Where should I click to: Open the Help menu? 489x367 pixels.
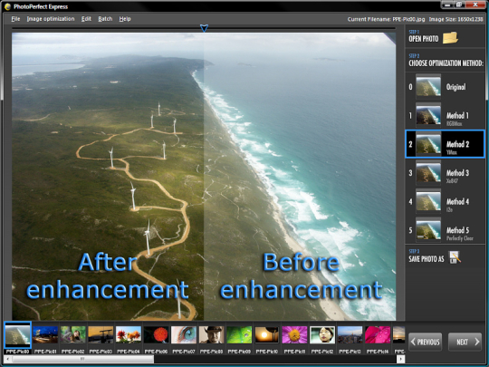point(125,19)
